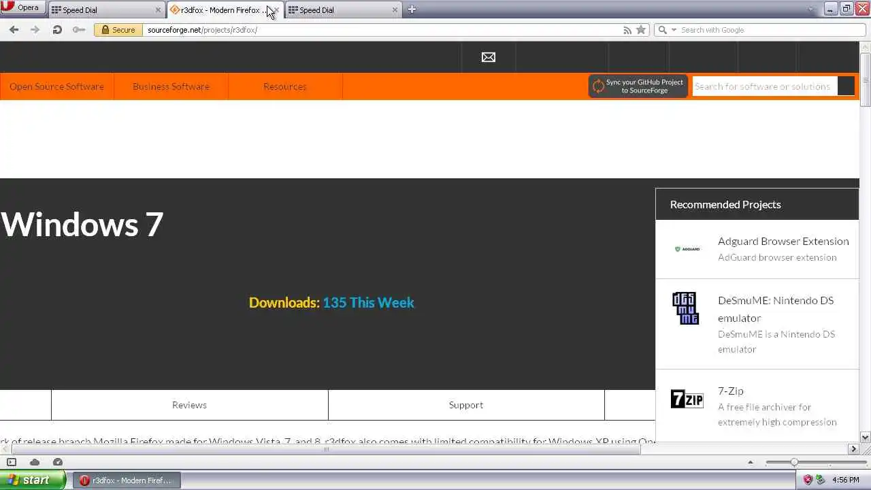Reload the current page

tap(57, 30)
